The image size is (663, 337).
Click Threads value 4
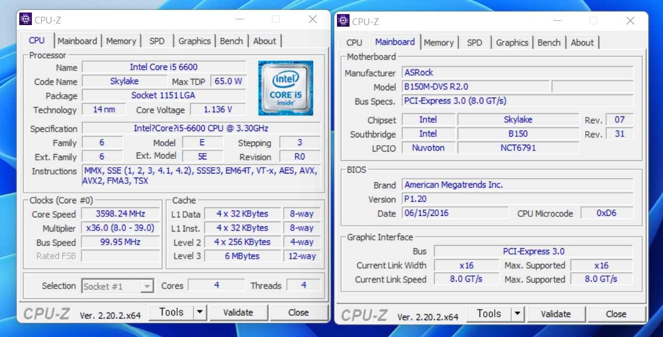tap(304, 285)
